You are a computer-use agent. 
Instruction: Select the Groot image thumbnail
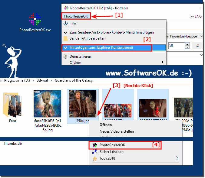(47, 104)
